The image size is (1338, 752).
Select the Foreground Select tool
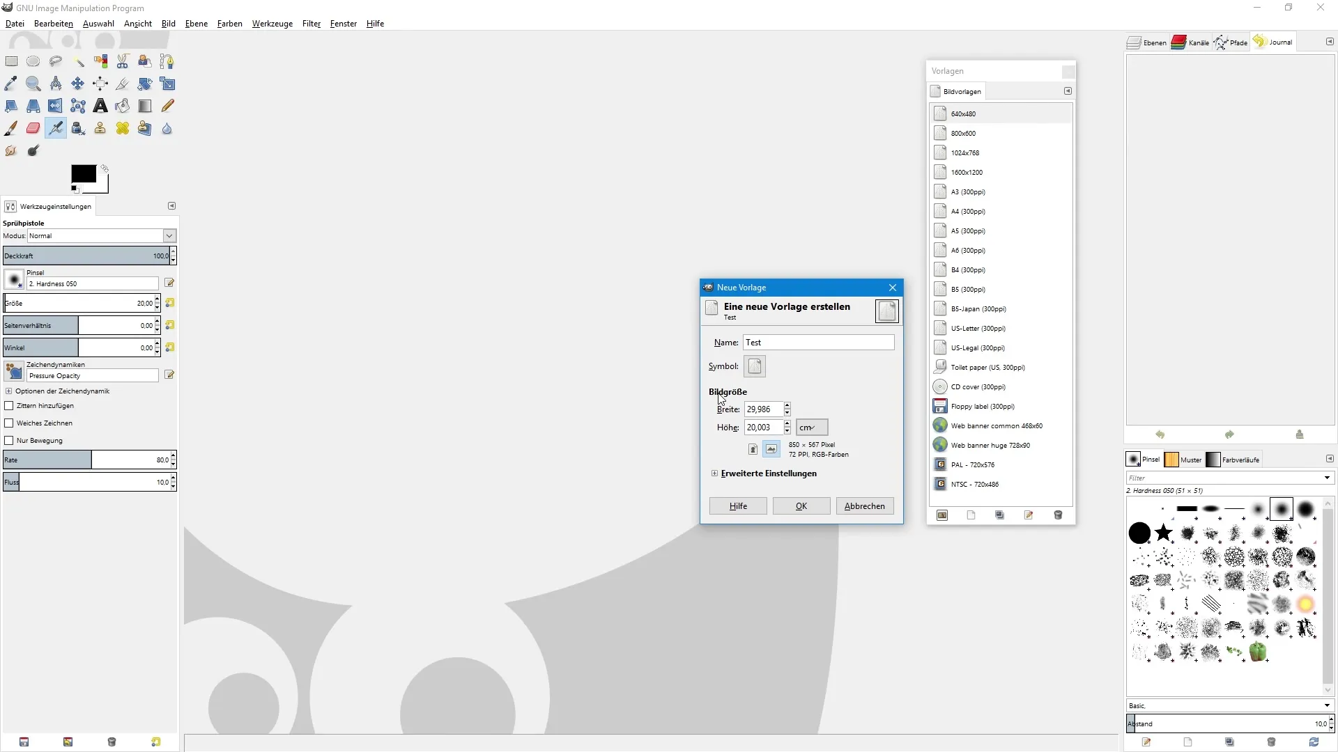click(x=145, y=61)
